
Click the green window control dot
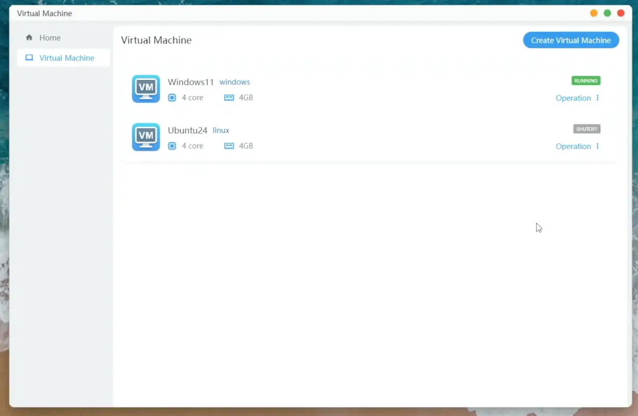[x=607, y=12]
